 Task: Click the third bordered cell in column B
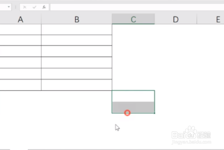pos(77,51)
